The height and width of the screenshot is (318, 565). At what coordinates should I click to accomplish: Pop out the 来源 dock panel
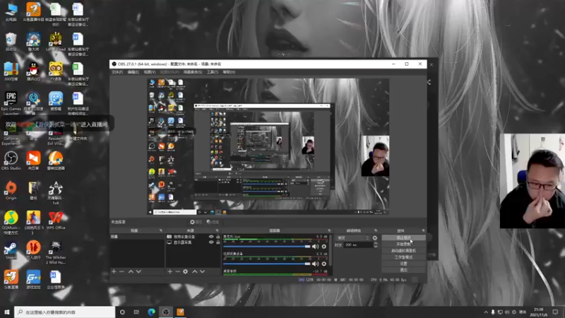[217, 230]
